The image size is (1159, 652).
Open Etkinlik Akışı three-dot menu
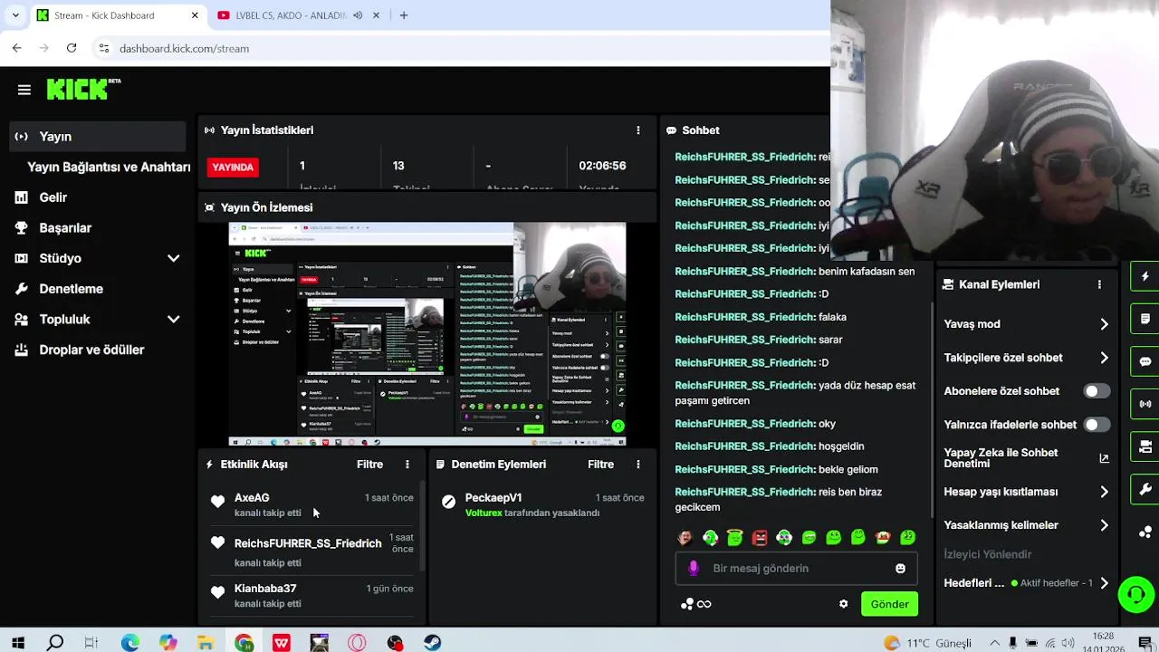coord(407,465)
